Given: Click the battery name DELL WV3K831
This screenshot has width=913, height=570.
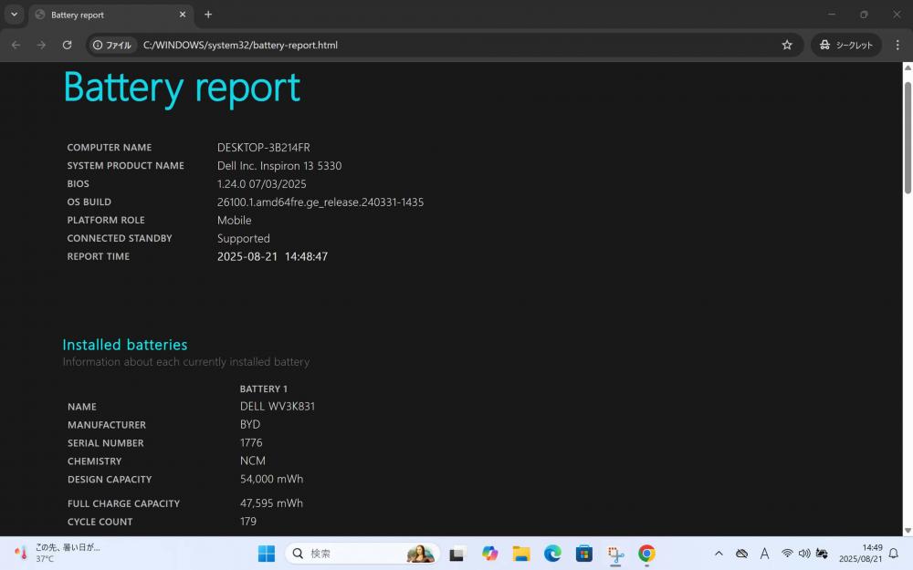Looking at the screenshot, I should [278, 406].
